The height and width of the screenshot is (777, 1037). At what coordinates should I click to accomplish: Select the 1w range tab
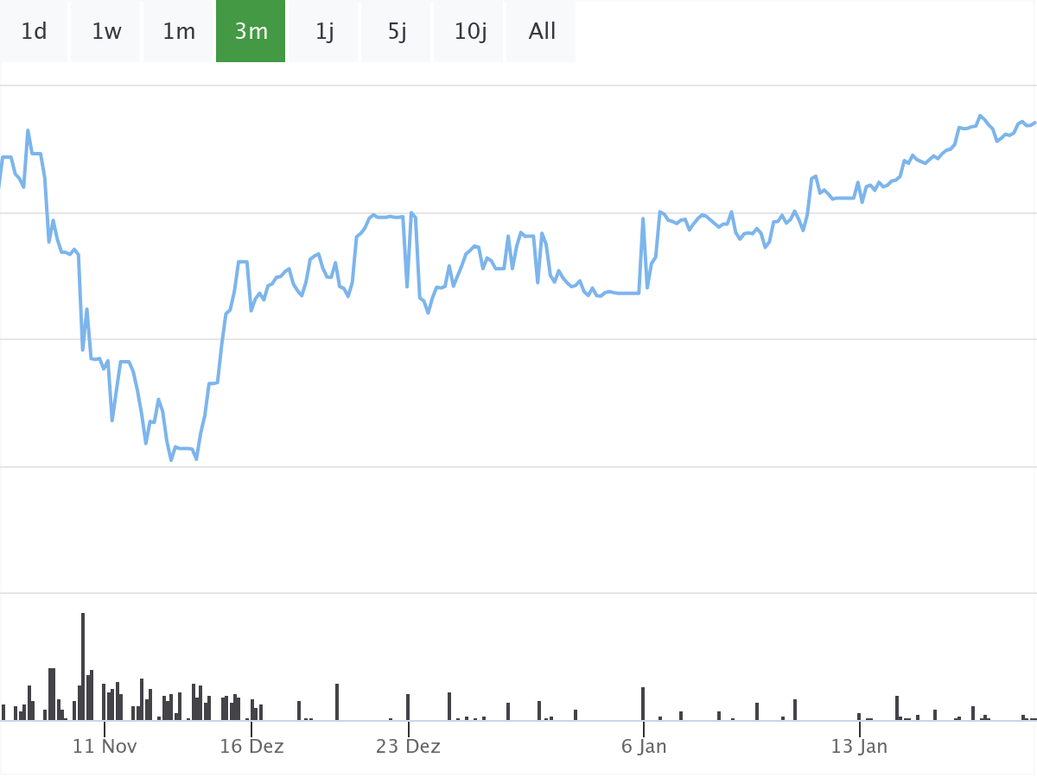click(106, 32)
